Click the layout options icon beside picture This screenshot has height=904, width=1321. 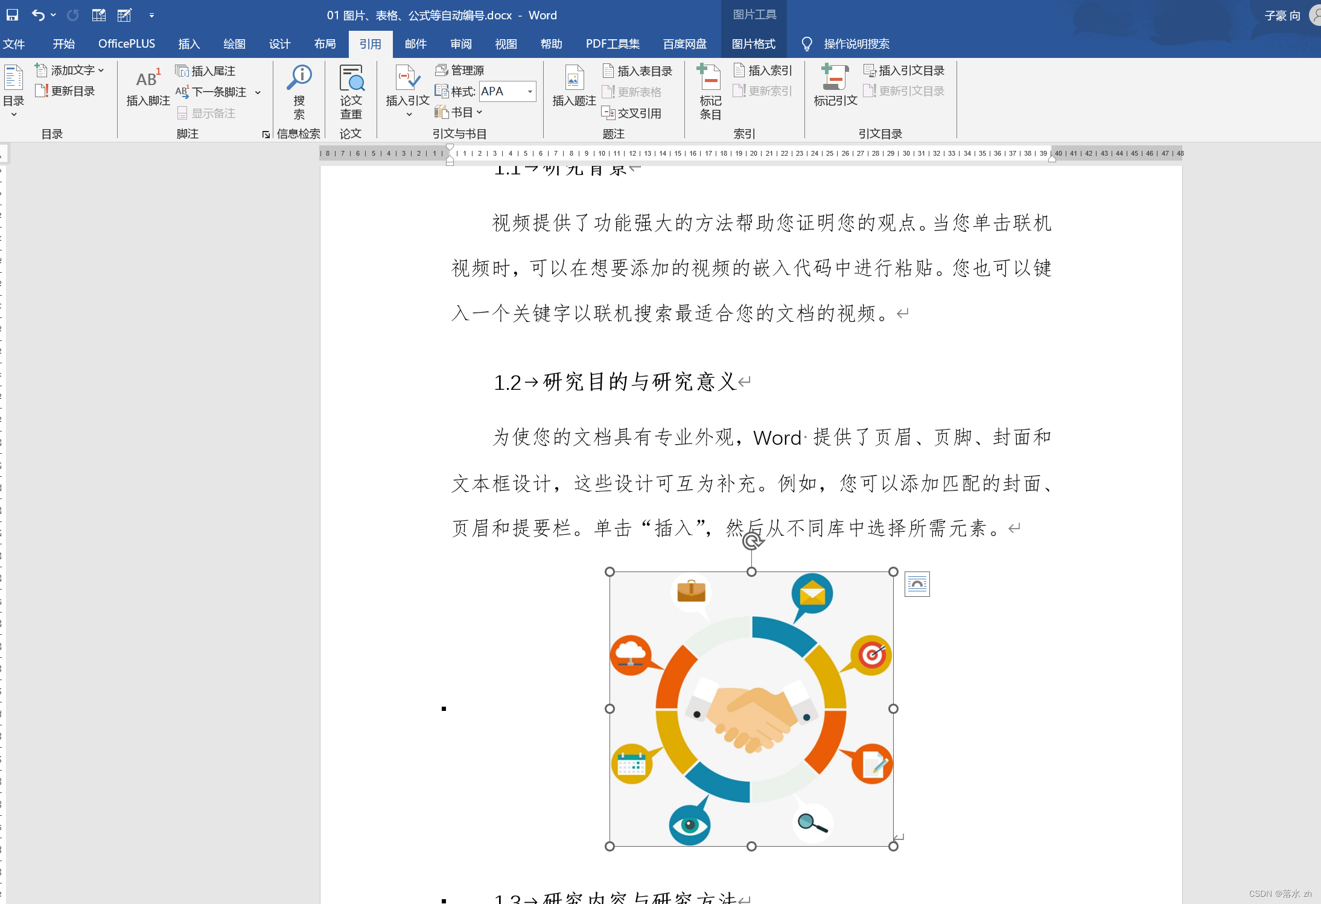pyautogui.click(x=917, y=584)
